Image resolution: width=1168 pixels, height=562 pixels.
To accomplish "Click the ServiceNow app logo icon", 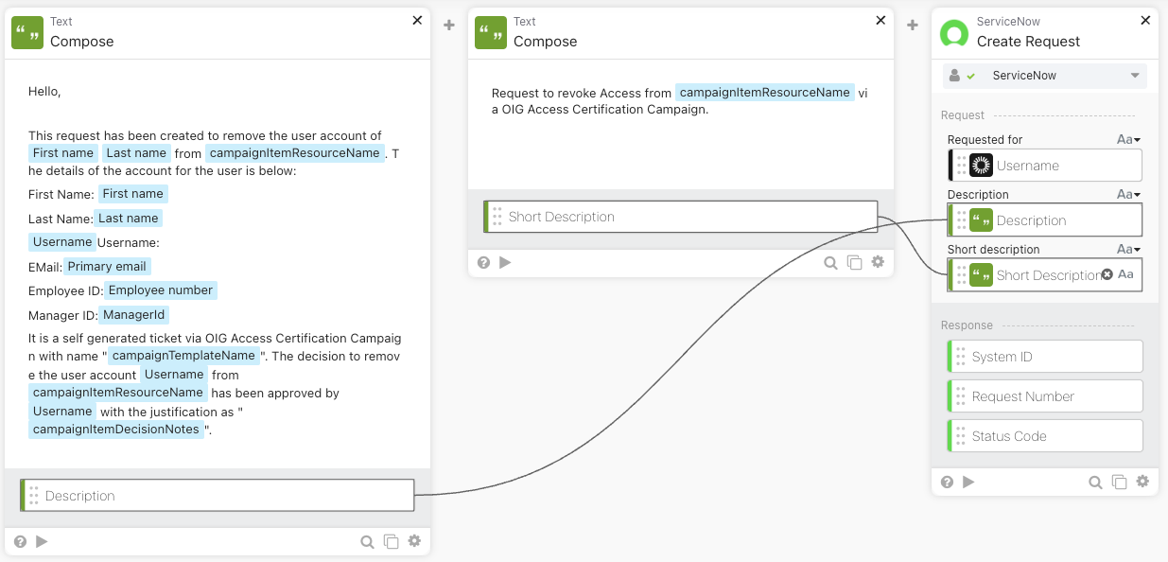I will [x=954, y=33].
